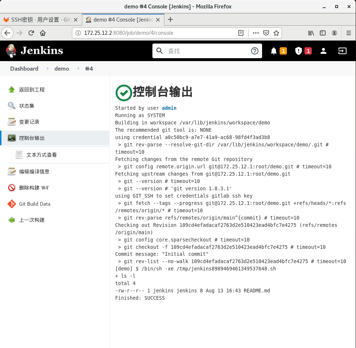Click the green left arrow previous build icon
The width and height of the screenshot is (356, 348).
[12, 220]
